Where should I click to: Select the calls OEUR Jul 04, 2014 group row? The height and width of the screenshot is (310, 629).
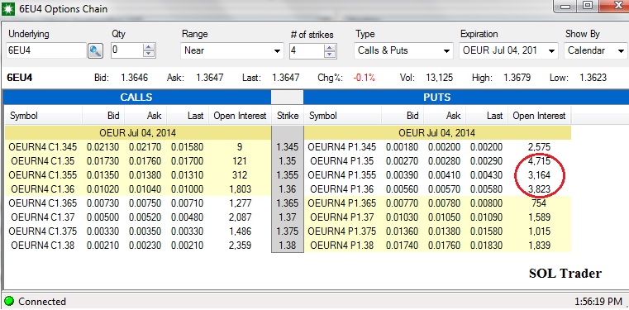tap(137, 132)
